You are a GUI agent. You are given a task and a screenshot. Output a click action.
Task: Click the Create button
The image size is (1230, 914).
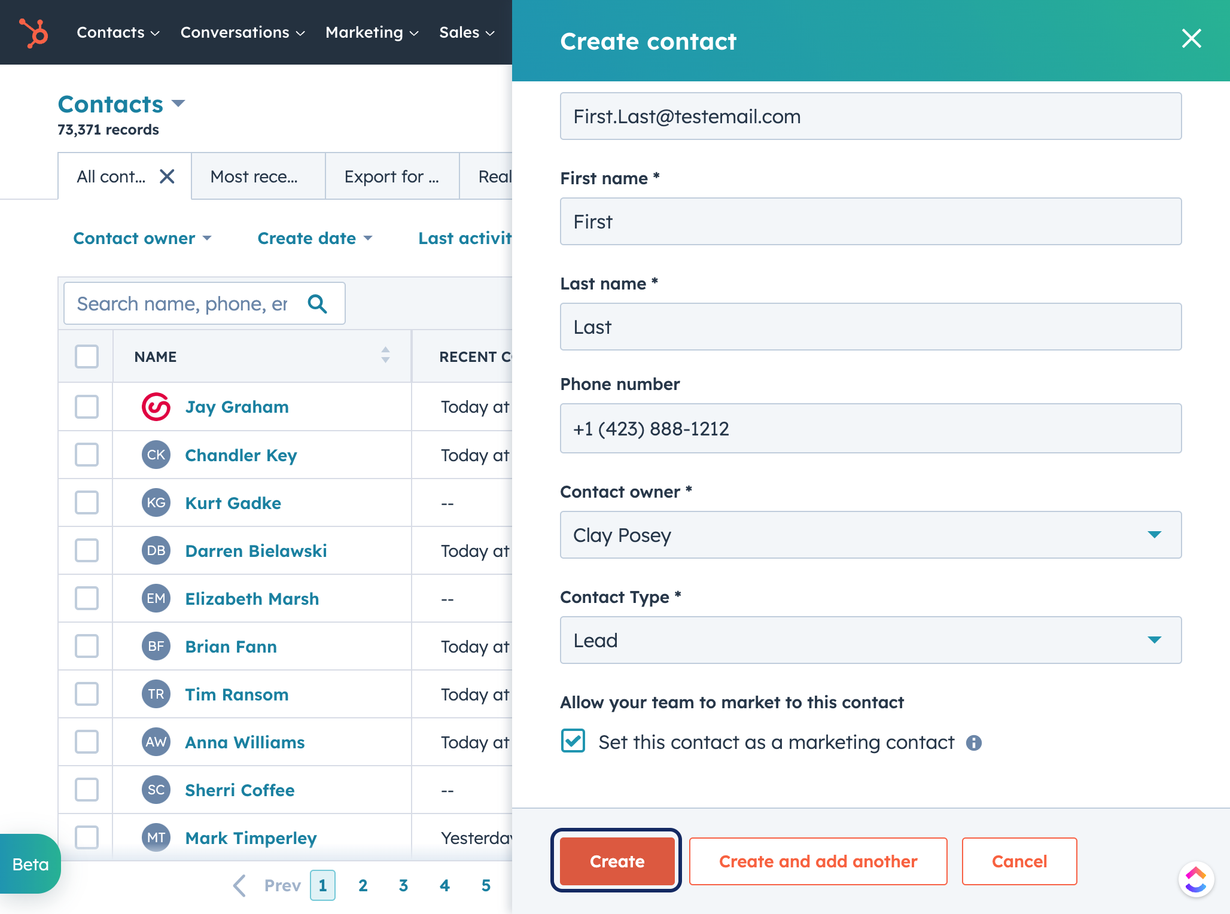tap(617, 861)
